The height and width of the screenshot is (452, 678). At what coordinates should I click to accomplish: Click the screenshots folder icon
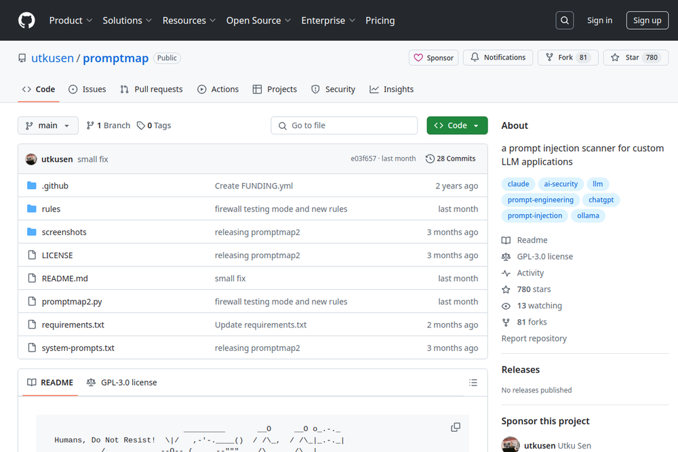tap(32, 232)
